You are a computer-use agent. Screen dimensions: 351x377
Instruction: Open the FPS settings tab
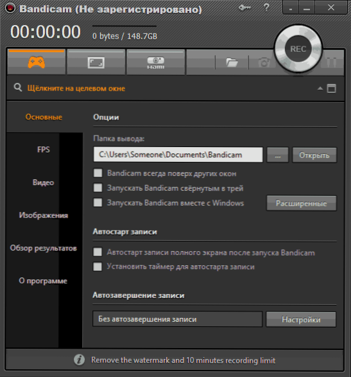click(x=44, y=150)
